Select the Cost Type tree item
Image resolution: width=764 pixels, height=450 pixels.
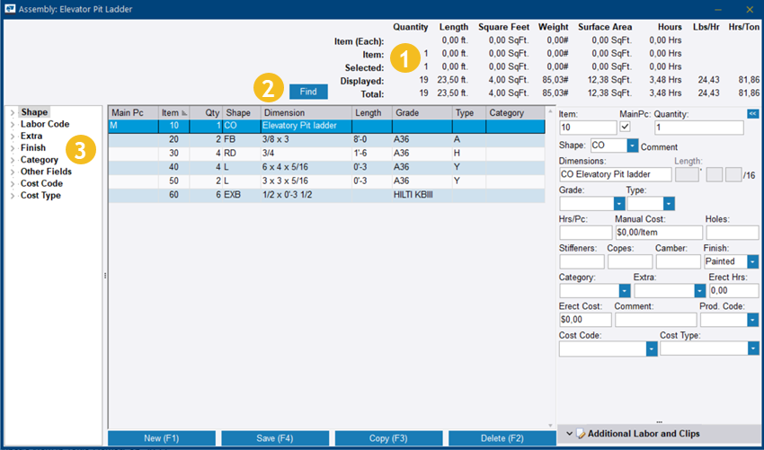click(40, 195)
